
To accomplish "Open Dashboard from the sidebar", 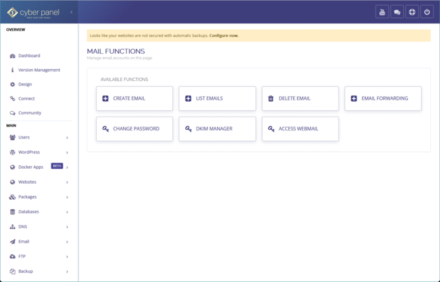I will tap(29, 55).
